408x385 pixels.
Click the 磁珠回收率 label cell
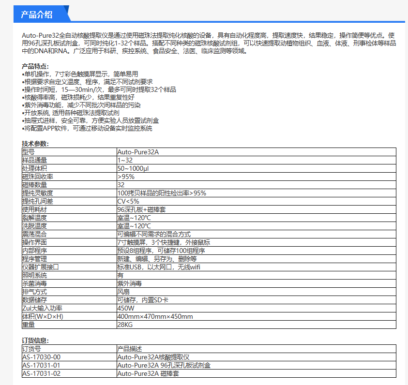pyautogui.click(x=70, y=177)
